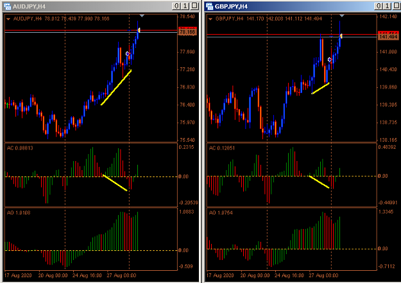Open the one-click trading arrow in AUDJPY chart
Screen dimensions: 401x283
click(x=8, y=19)
